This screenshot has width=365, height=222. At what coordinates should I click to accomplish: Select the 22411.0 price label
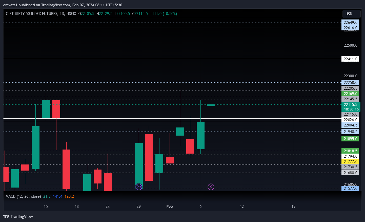pos(350,59)
